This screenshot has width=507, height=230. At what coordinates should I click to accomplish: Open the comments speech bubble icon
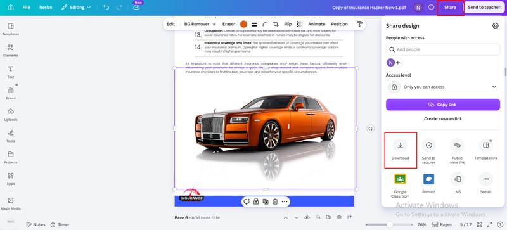tap(431, 7)
